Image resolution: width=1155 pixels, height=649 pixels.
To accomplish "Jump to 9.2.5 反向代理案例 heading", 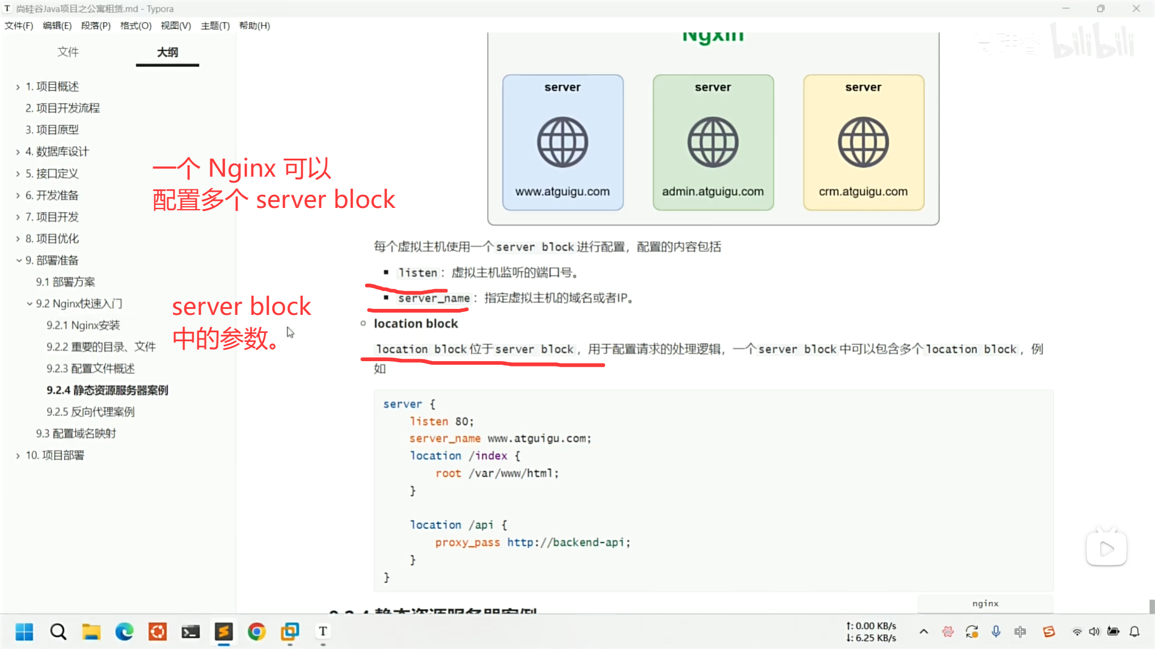I will click(90, 412).
